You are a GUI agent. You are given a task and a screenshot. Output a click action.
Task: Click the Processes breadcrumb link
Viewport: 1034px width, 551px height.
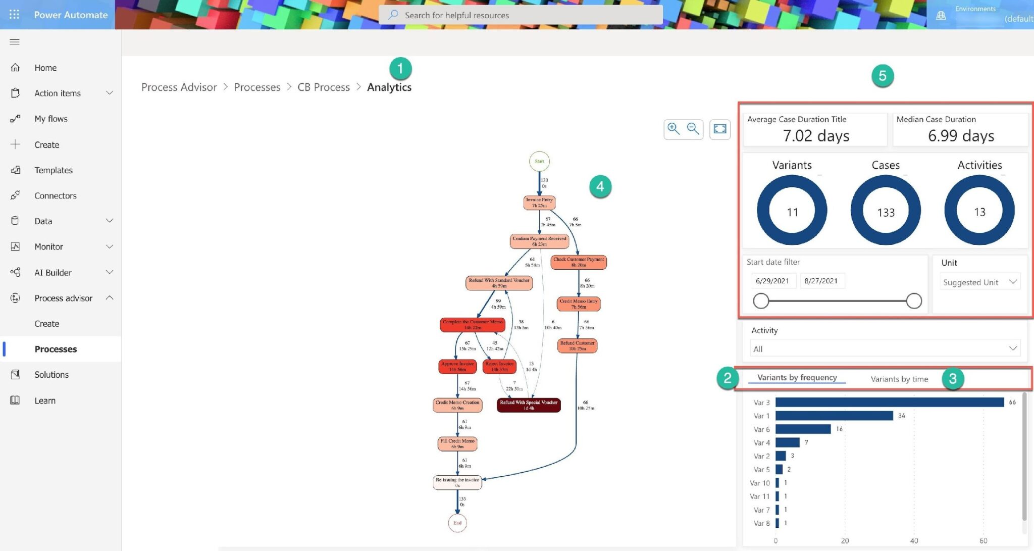(257, 87)
